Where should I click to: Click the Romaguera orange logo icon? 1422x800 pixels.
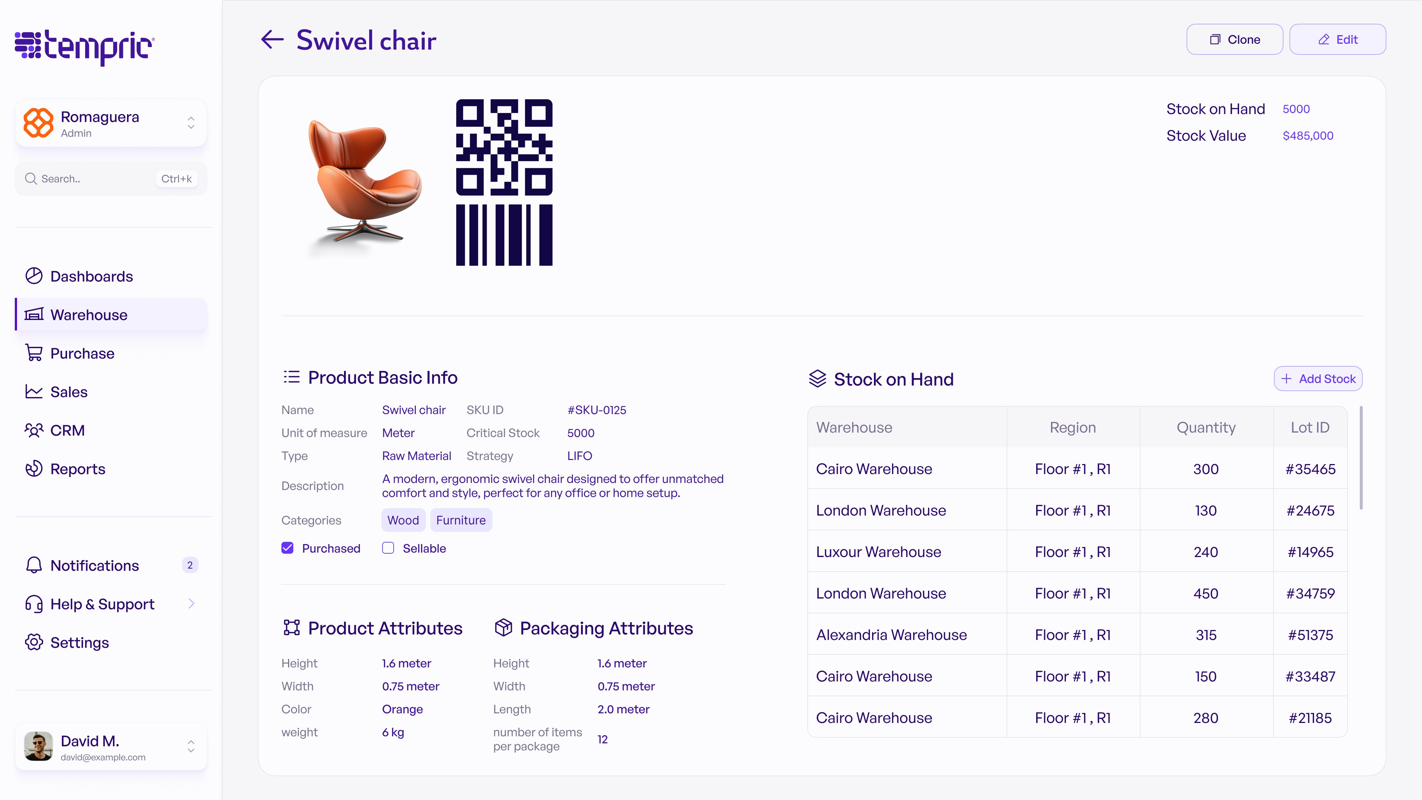38,123
